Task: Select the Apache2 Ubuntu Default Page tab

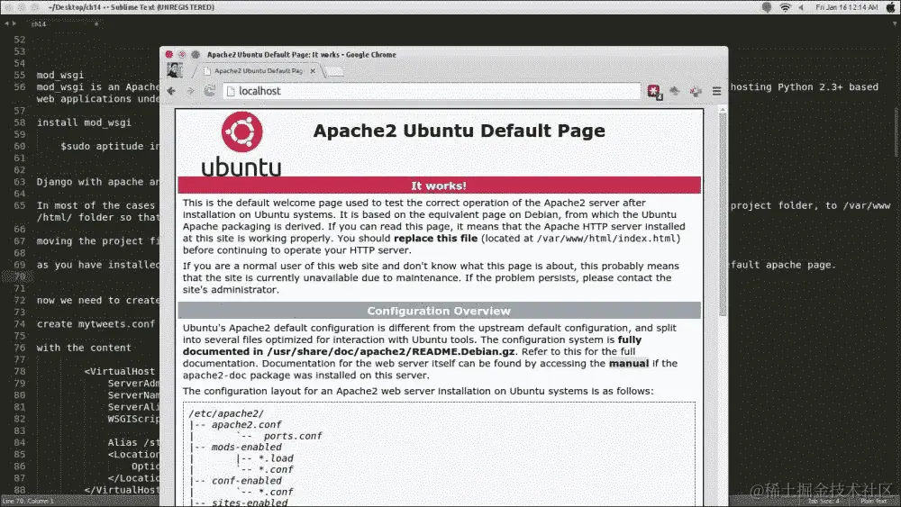Action: pos(258,71)
